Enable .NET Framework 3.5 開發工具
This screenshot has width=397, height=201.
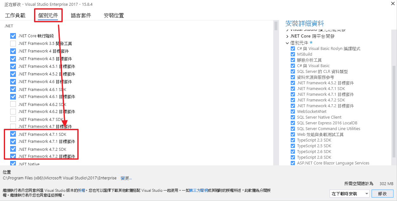pos(13,44)
